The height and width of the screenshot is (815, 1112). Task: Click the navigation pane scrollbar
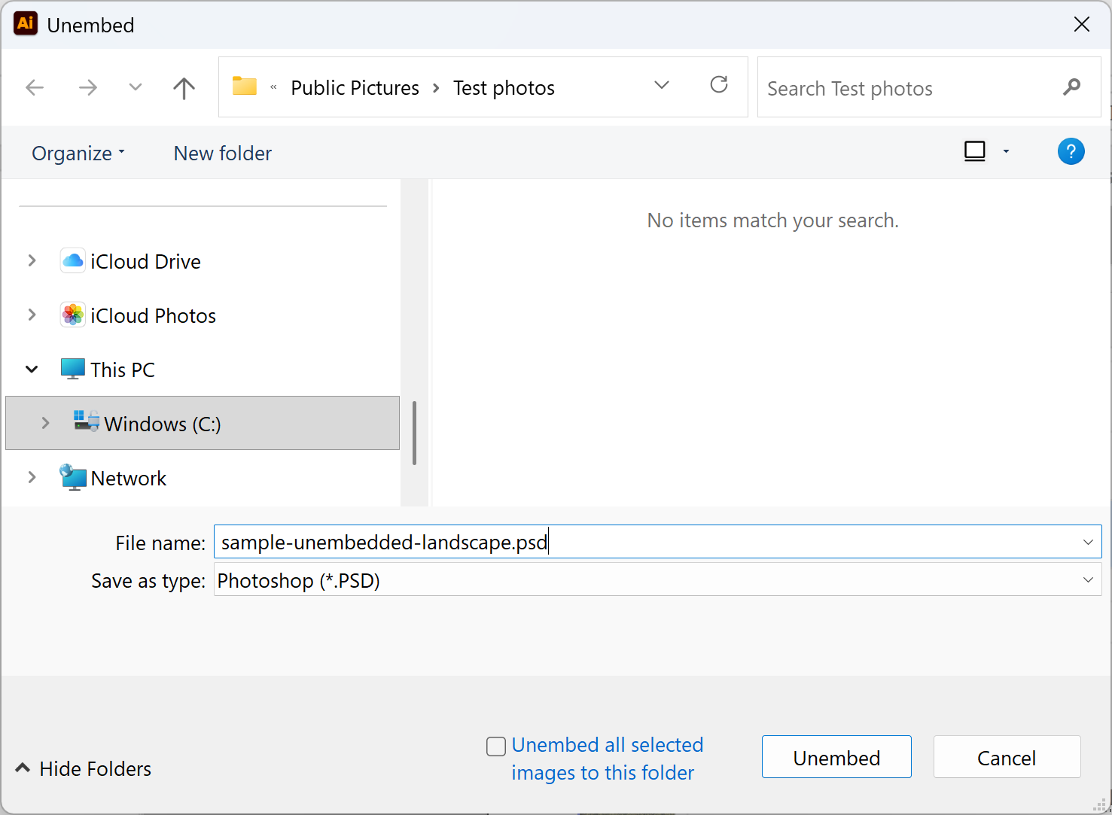[414, 433]
